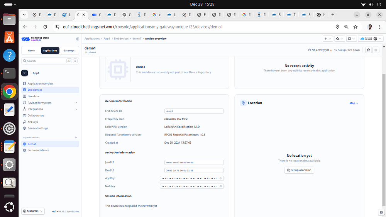This screenshot has height=217, width=386.
Task: Show the NwkKey using the eye toggle
Action: pyautogui.click(x=221, y=186)
